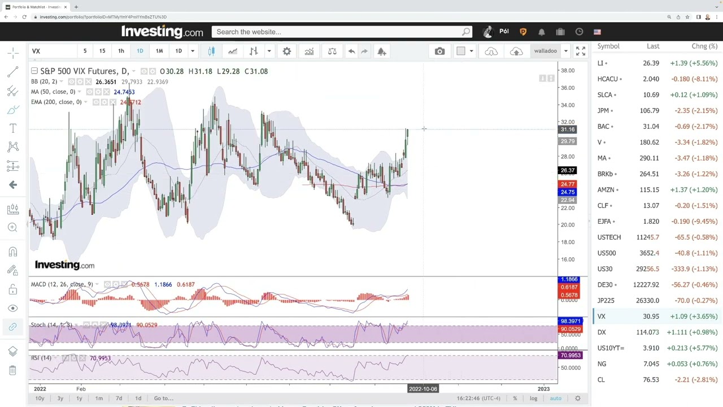This screenshot has width=723, height=407.
Task: Set chart range to 10y
Action: [x=40, y=399]
